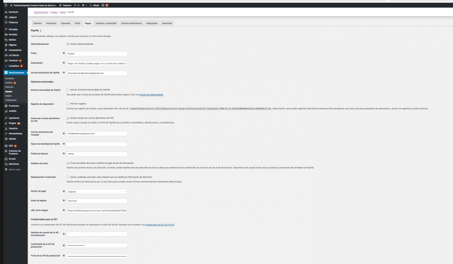Open UX Blocks in the sidebar
Viewport: 453px width, 264px height.
[14, 55]
